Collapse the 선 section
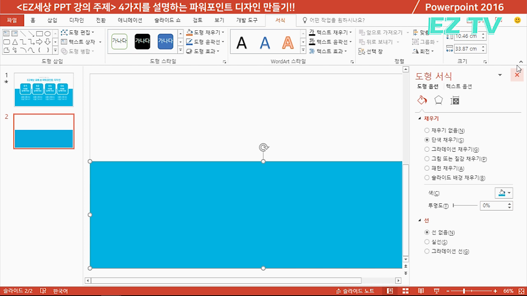This screenshot has width=527, height=296. click(x=424, y=220)
